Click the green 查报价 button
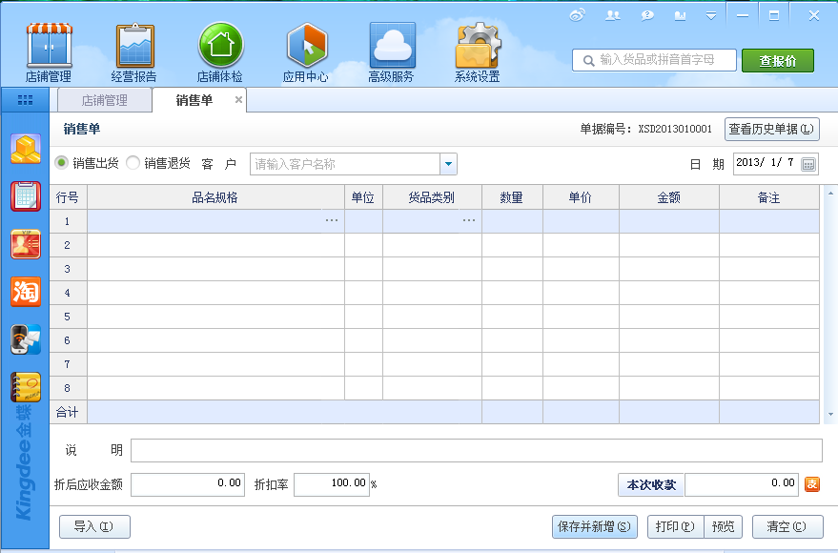This screenshot has width=838, height=553. point(778,60)
